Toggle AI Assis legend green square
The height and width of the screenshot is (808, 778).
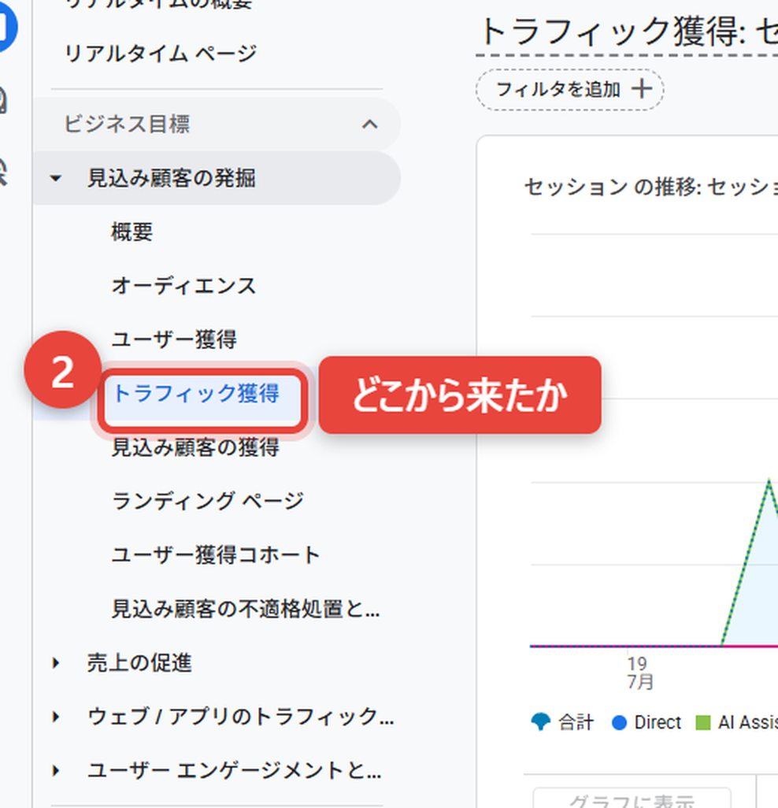pos(702,722)
